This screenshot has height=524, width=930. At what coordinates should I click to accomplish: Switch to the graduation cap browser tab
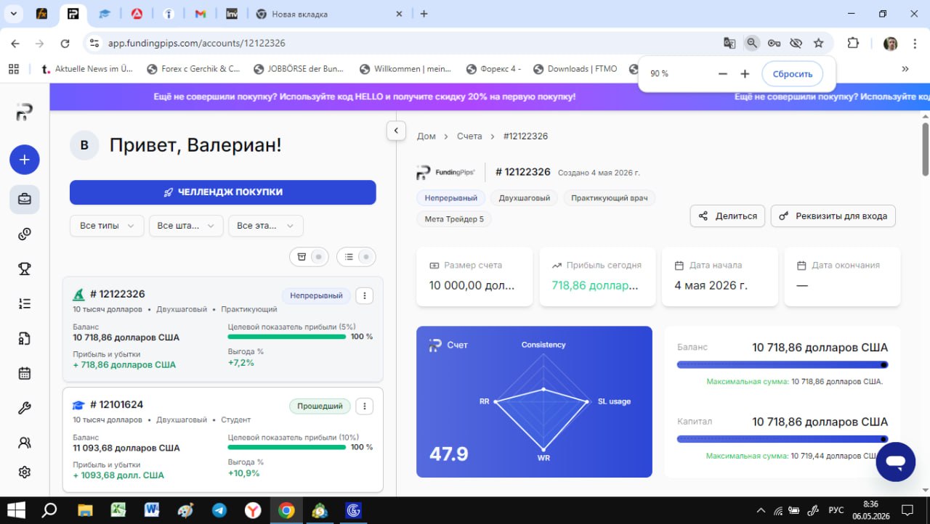[105, 14]
